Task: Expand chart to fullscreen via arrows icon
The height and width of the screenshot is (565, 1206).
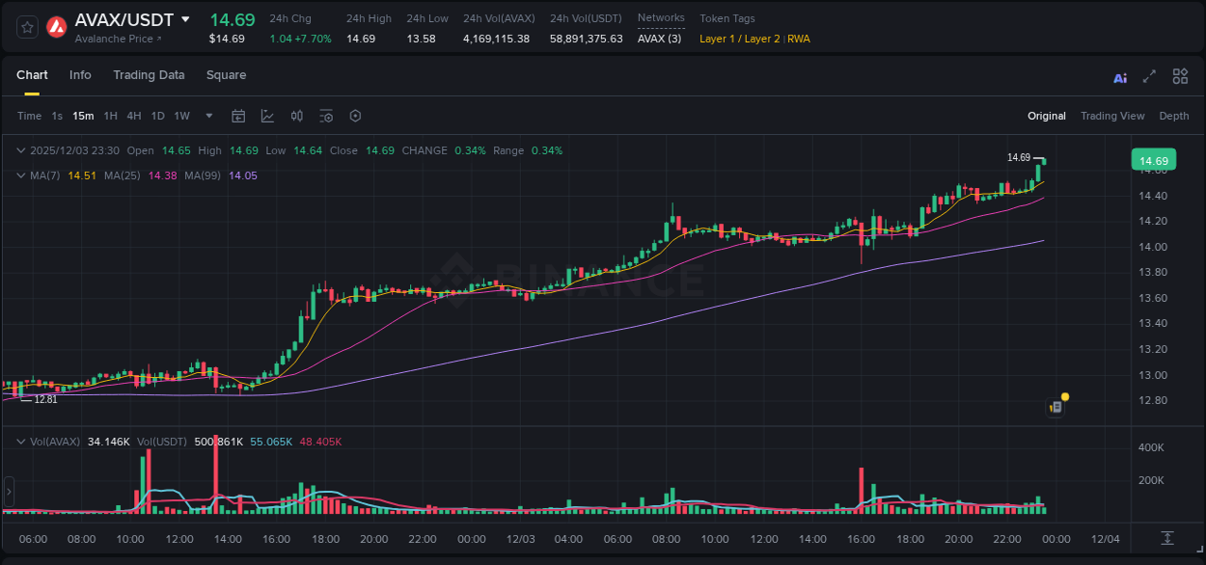Action: [x=1148, y=76]
